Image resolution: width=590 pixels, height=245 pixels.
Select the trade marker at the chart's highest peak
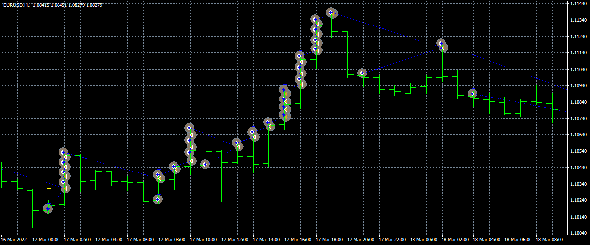[332, 13]
